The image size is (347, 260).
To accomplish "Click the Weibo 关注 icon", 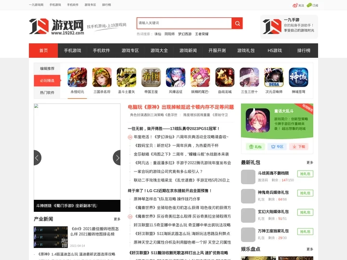I will (x=295, y=5).
